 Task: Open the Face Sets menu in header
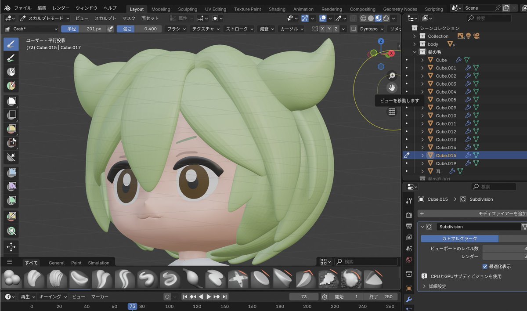click(150, 18)
